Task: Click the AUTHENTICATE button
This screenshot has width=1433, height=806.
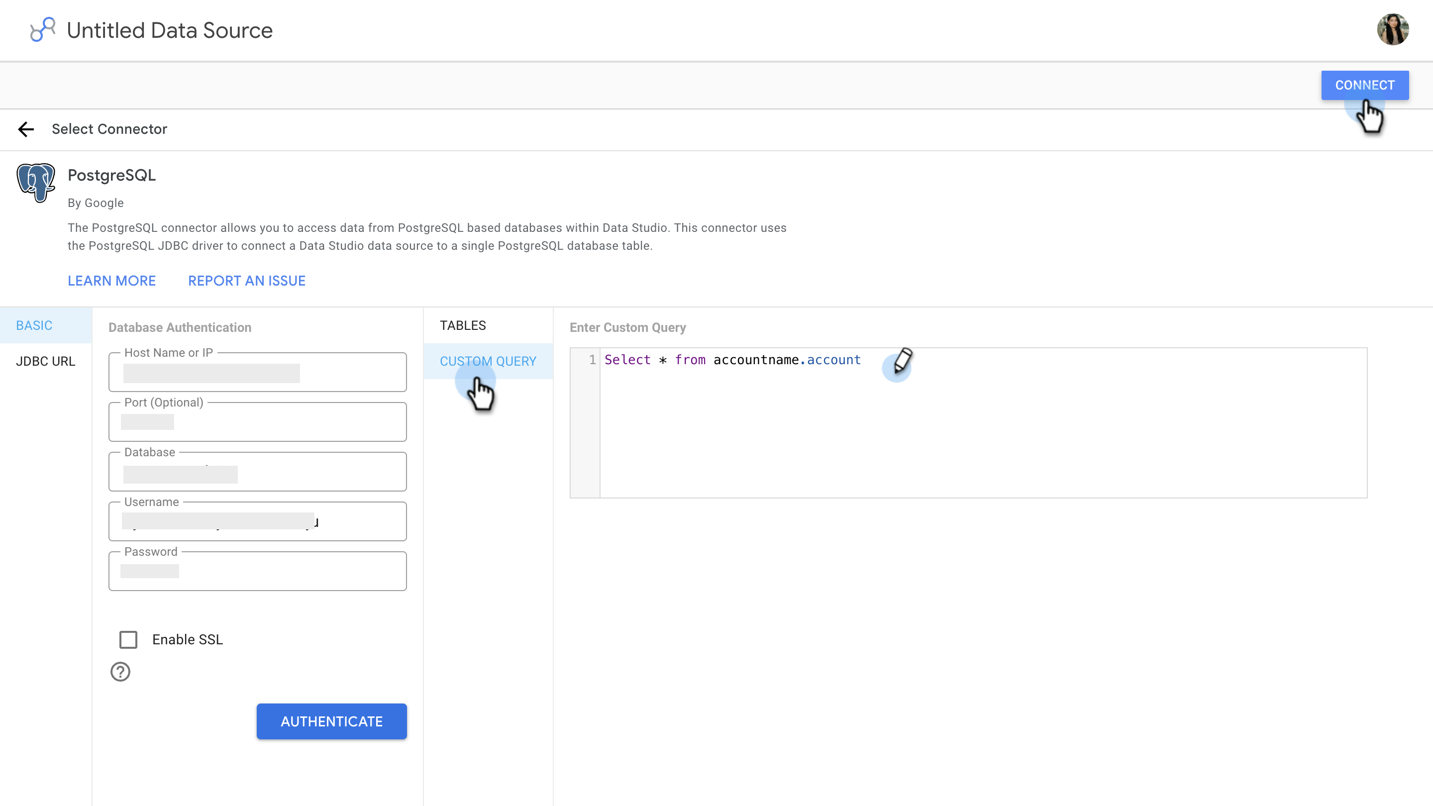Action: (331, 721)
